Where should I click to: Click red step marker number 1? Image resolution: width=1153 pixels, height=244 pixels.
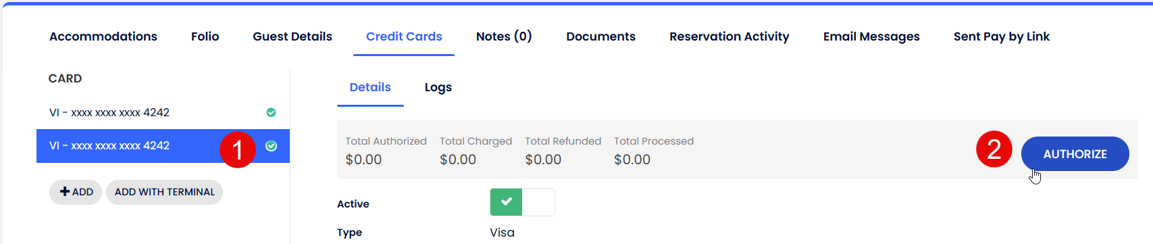(x=238, y=149)
